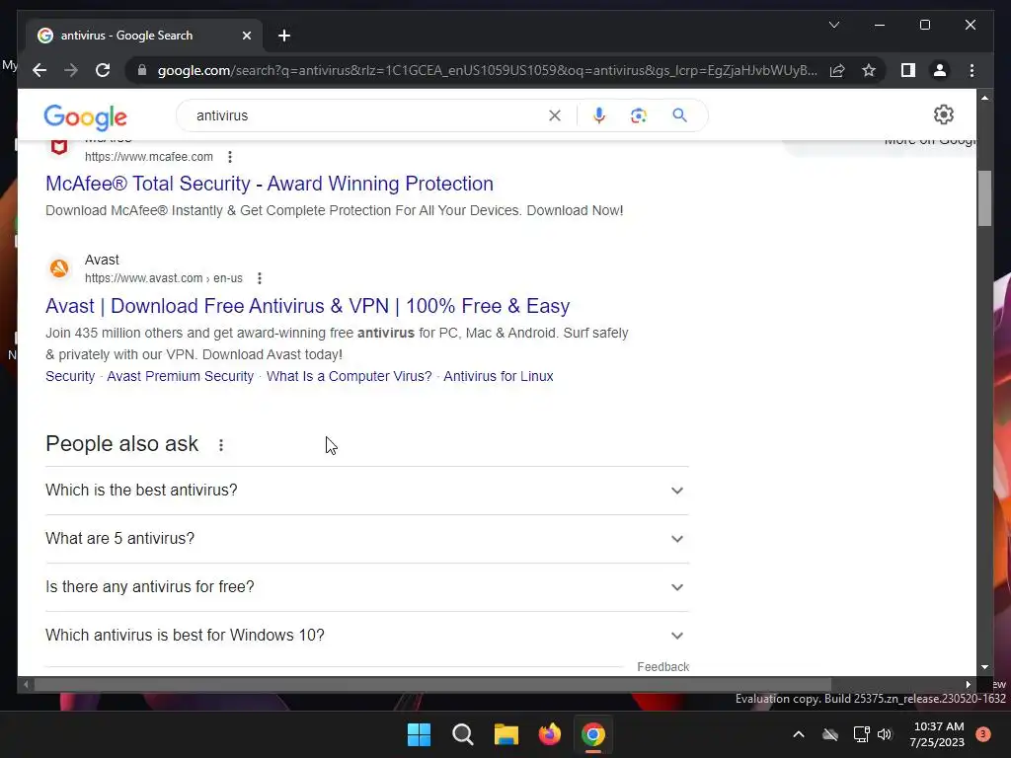Screen dimensions: 1011x758
Task: Open Avast Premium Security sitelink
Action: click(180, 376)
